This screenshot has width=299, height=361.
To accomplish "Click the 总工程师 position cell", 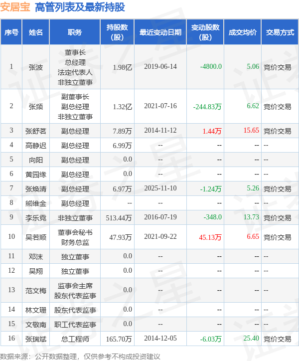I will click(x=75, y=339).
